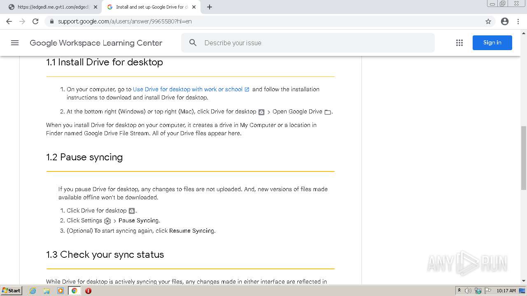527x296 pixels.
Task: Open Chrome three-dot menu
Action: [x=518, y=21]
